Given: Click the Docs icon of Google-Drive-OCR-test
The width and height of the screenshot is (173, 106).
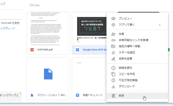Looking at the screenshot, I should click(77, 50).
